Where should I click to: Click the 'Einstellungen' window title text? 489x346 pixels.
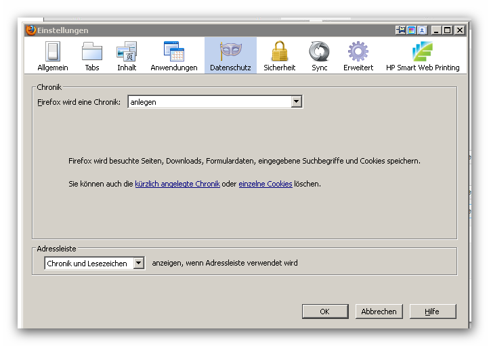(x=63, y=30)
